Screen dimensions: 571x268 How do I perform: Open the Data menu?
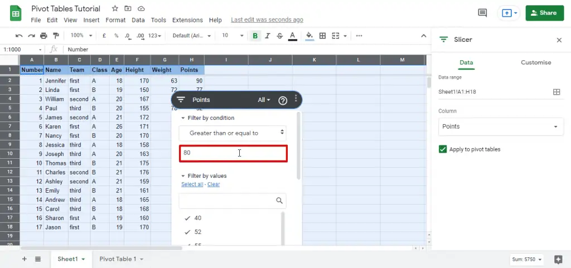pyautogui.click(x=138, y=20)
